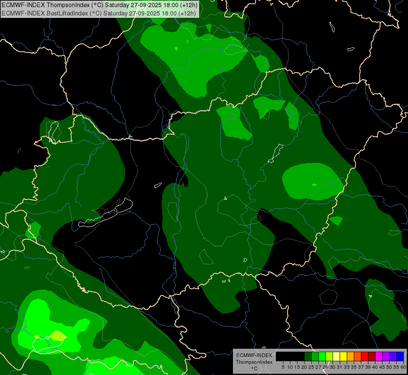The image size is (408, 375).
Task: Click legend tick value '15'
Action: pos(297,367)
